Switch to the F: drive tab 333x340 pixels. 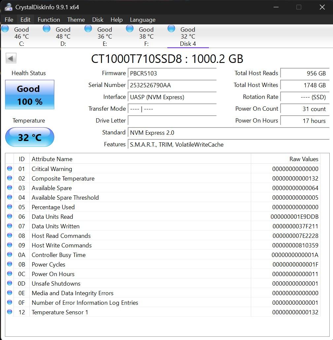click(x=146, y=36)
